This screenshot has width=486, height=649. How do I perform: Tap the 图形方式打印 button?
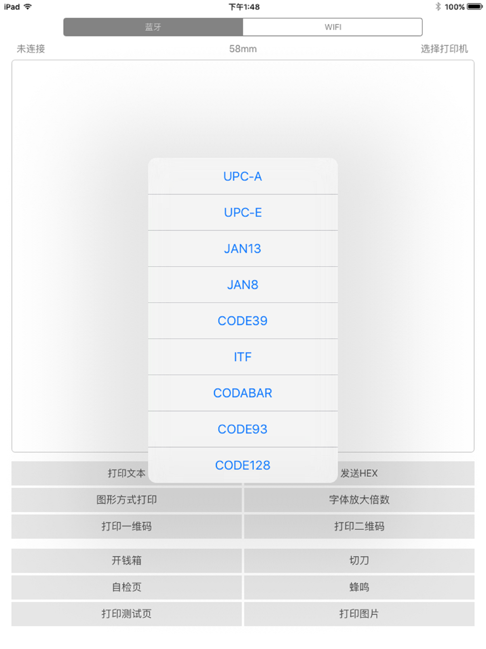click(126, 500)
